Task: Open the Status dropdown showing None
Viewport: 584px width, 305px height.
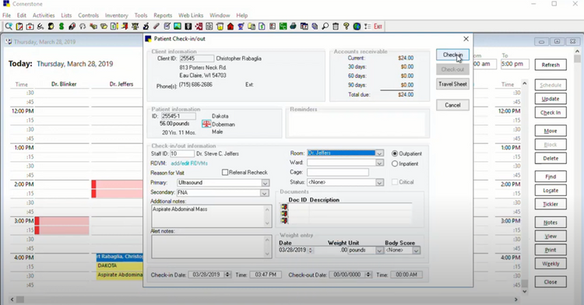Action: [379, 182]
